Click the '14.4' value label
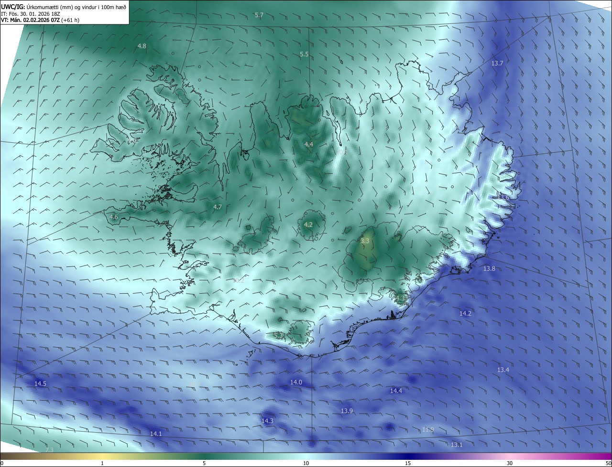The height and width of the screenshot is (467, 612). (x=396, y=391)
